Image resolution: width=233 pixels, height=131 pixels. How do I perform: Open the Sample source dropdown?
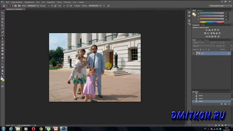[95, 6]
